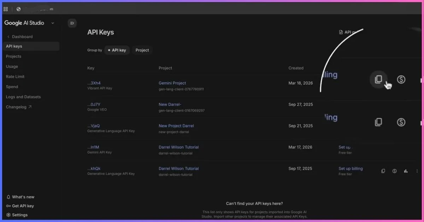Open Settings in the sidebar
The height and width of the screenshot is (222, 424).
[x=20, y=215]
